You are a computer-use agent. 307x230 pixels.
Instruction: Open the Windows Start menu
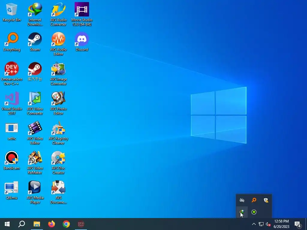point(7,224)
